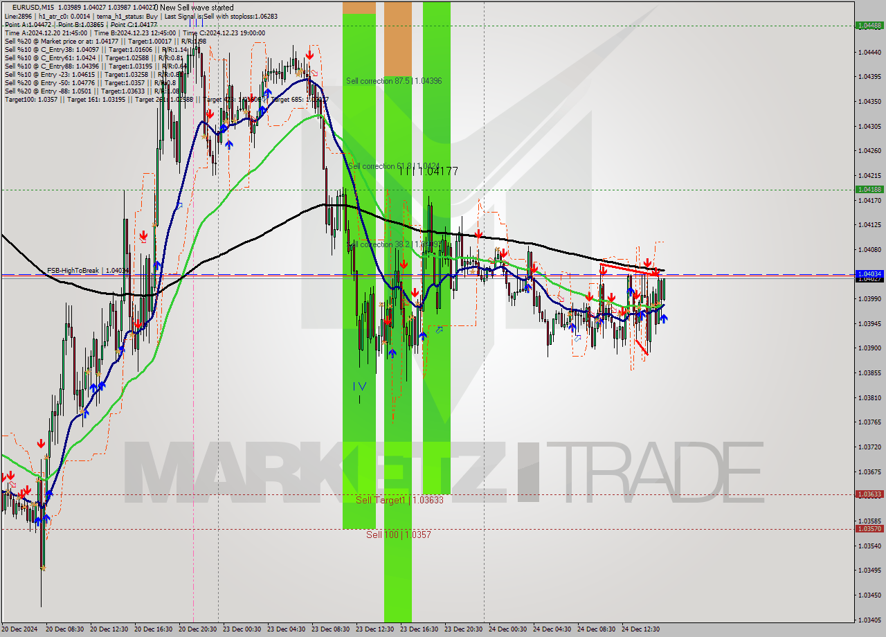This screenshot has height=637, width=886.
Task: Click the '23 Dec 00:30' time label
Action: click(242, 629)
